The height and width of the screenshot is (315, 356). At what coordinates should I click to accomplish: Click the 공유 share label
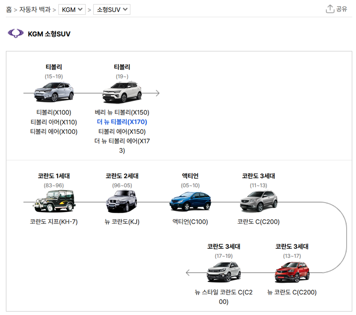[x=341, y=9]
